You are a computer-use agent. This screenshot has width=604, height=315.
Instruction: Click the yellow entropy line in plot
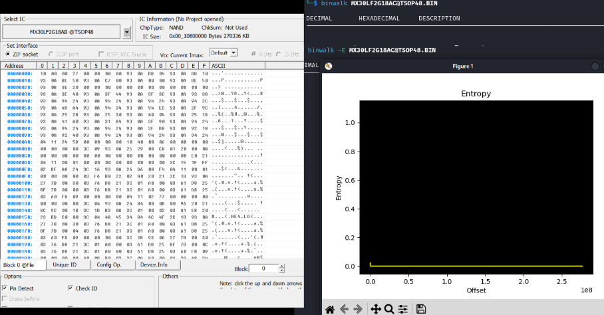(466, 266)
